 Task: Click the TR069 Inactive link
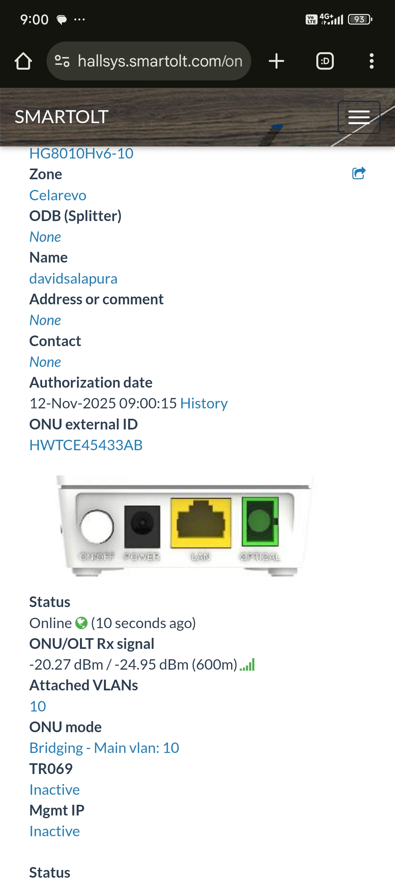click(54, 789)
